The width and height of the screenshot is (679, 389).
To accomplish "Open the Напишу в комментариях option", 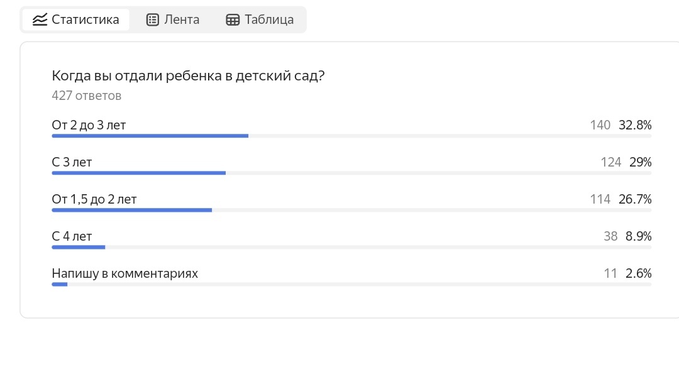I will pyautogui.click(x=124, y=273).
